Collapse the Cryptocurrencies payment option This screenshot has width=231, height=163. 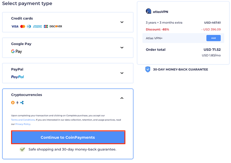[x=122, y=98]
